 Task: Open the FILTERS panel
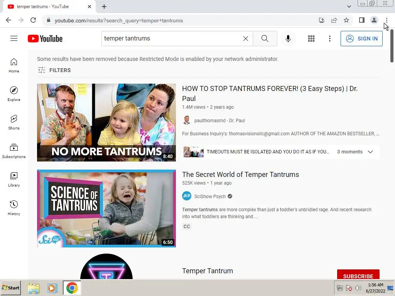point(54,70)
